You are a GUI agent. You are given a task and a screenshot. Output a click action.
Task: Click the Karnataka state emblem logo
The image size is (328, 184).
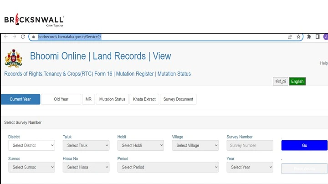pos(13,59)
